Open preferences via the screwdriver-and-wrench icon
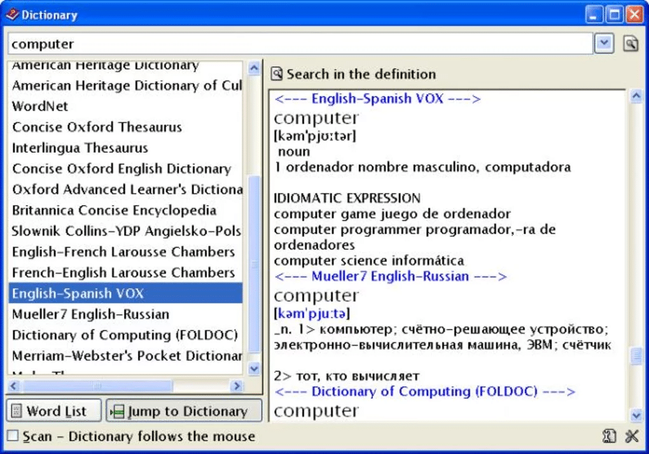 (x=632, y=436)
